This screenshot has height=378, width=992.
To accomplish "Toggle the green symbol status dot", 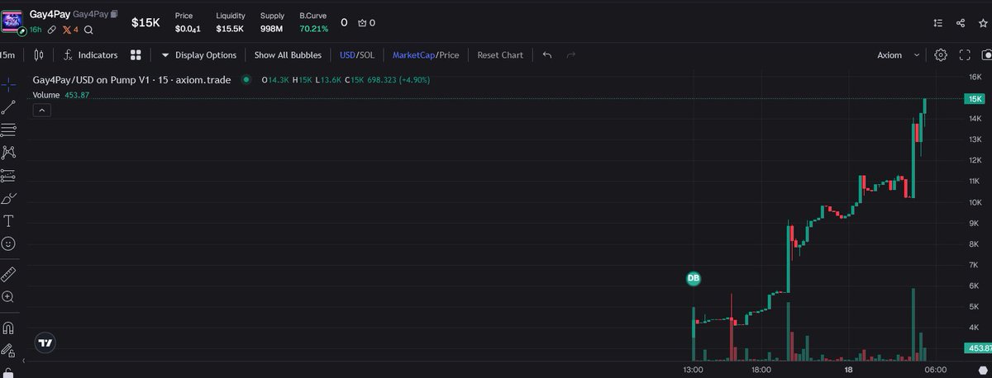I will pyautogui.click(x=246, y=80).
